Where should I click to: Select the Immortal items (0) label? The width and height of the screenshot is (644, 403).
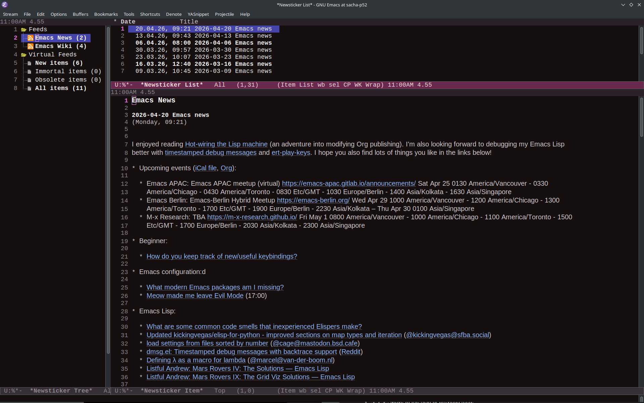(68, 72)
